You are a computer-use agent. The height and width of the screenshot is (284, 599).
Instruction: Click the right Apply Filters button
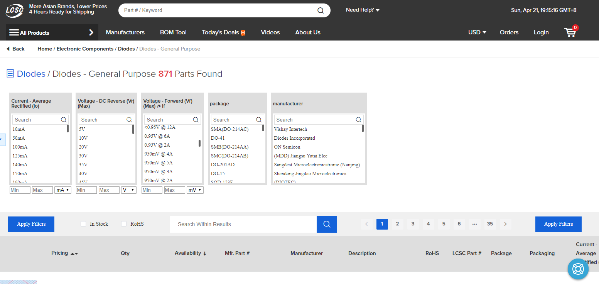559,224
